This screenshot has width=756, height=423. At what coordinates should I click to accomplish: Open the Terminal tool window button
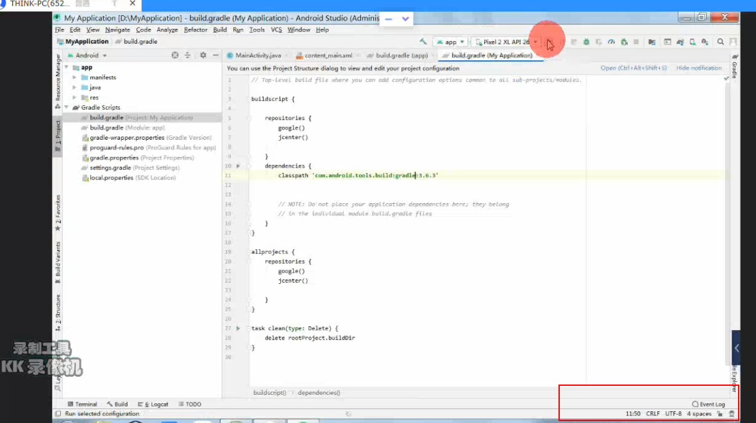point(83,404)
